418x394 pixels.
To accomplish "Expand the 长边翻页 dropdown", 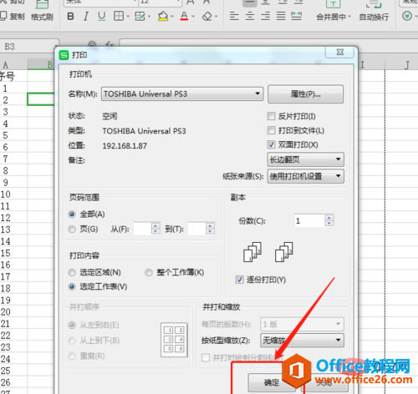I will pos(305,159).
